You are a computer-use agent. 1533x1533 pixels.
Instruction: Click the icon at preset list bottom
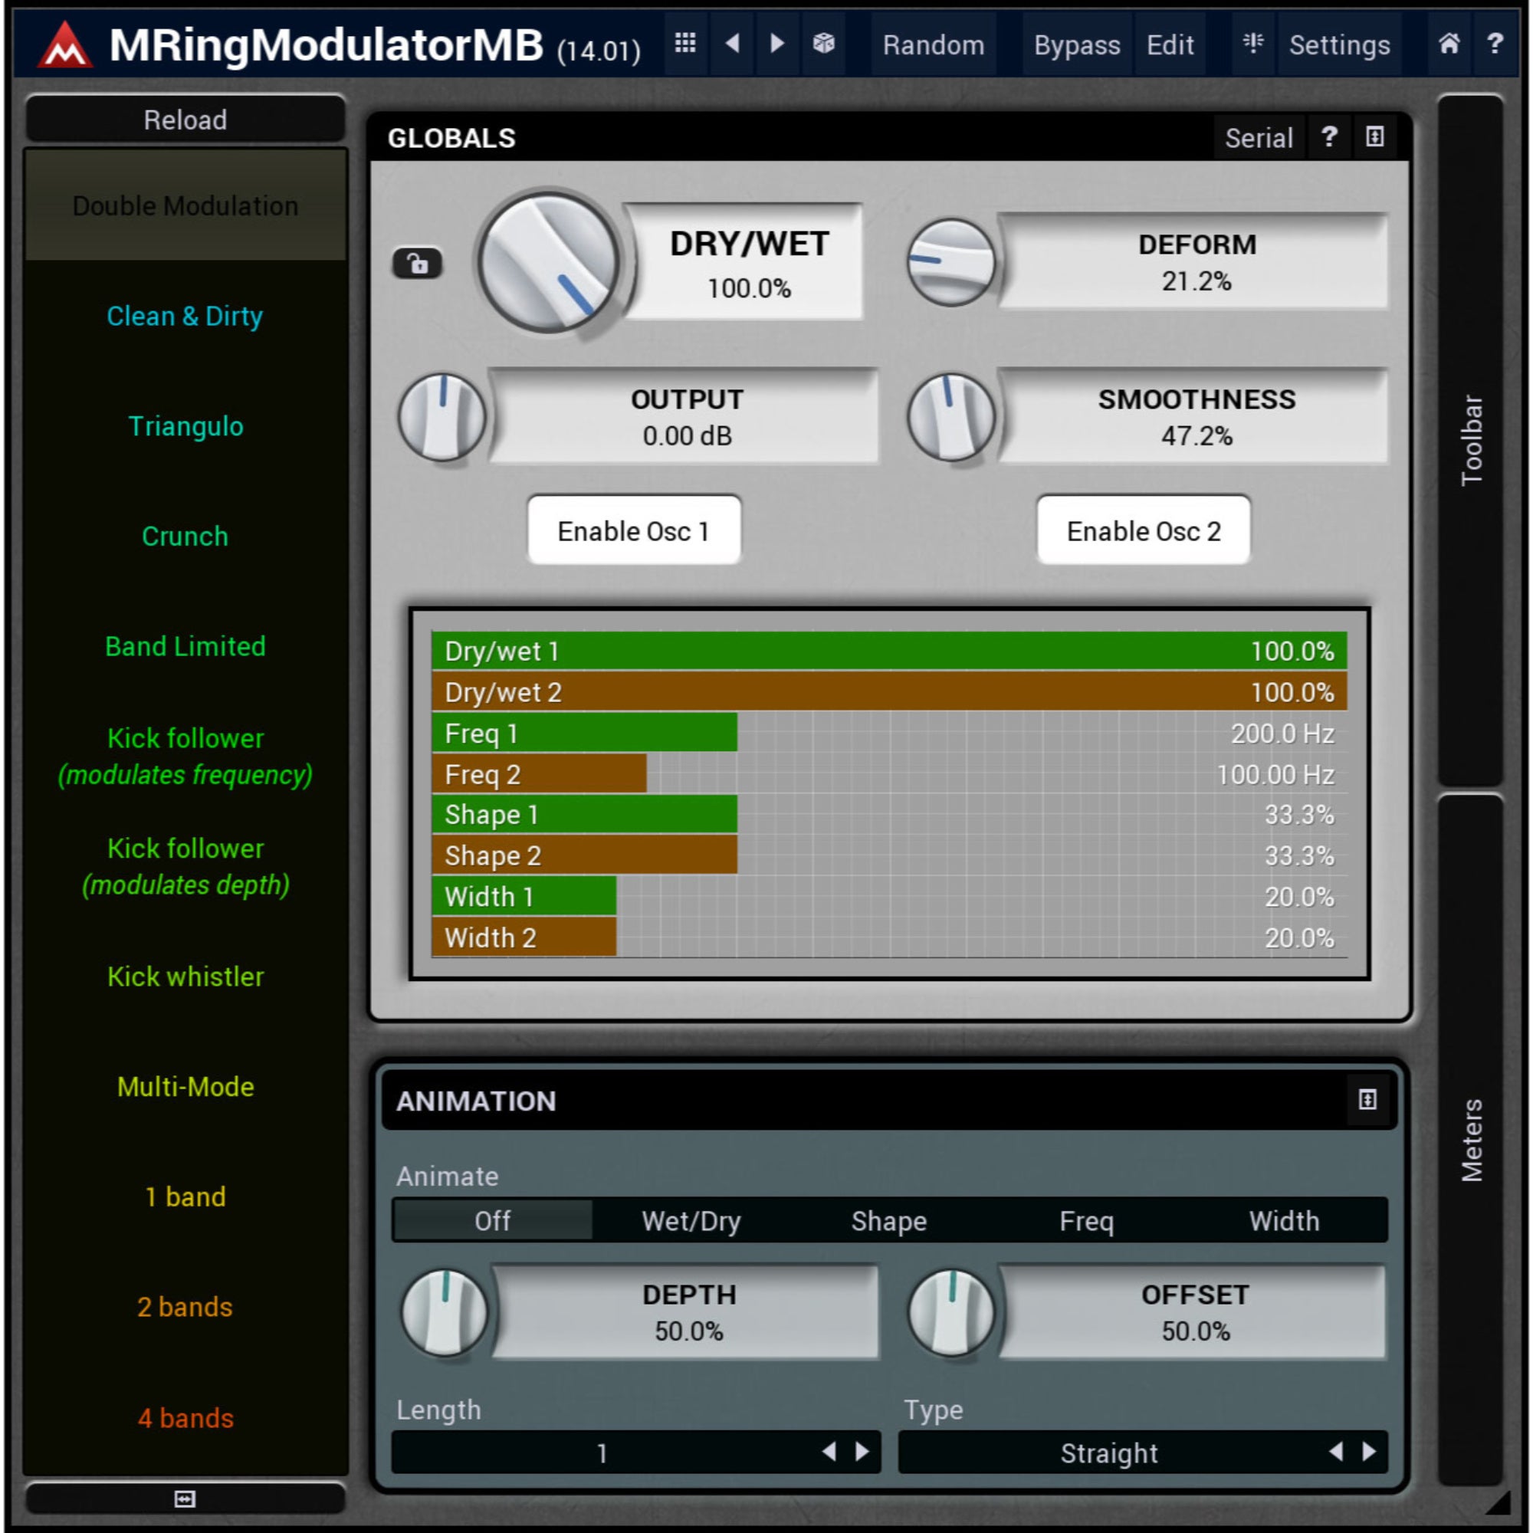tap(185, 1499)
